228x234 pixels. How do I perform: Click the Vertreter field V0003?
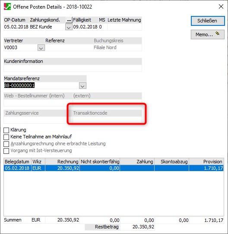(21, 47)
